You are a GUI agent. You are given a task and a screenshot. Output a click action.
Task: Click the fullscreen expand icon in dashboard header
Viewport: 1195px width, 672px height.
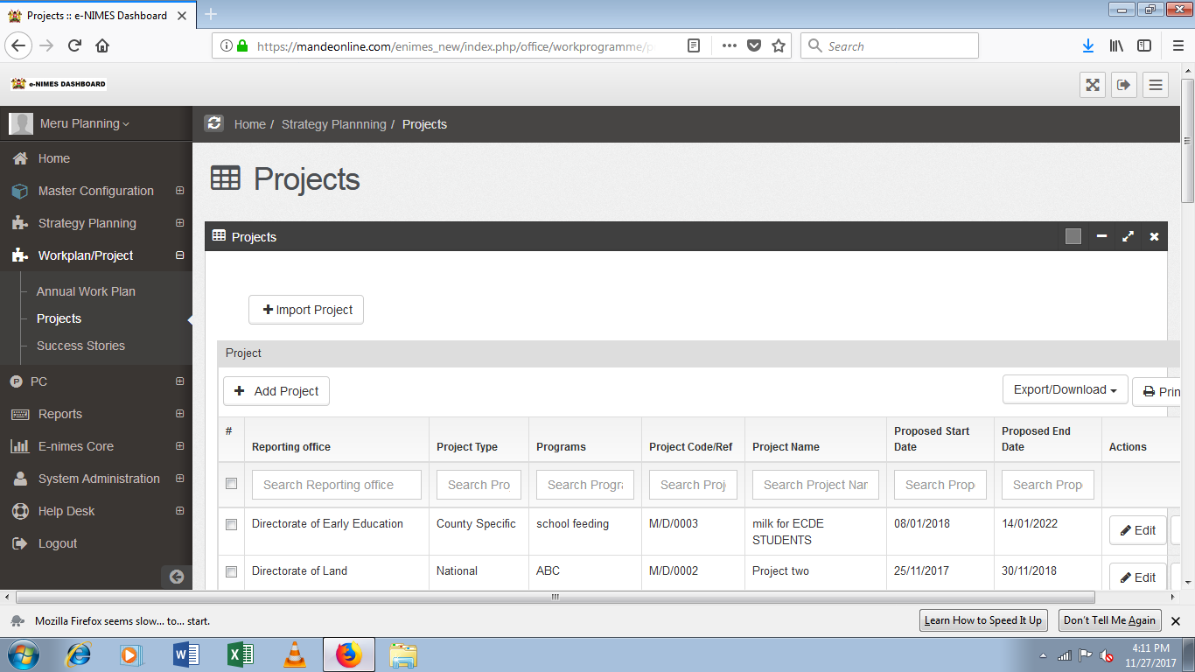tap(1093, 85)
